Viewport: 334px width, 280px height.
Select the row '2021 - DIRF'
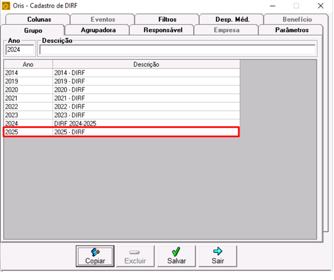point(146,98)
